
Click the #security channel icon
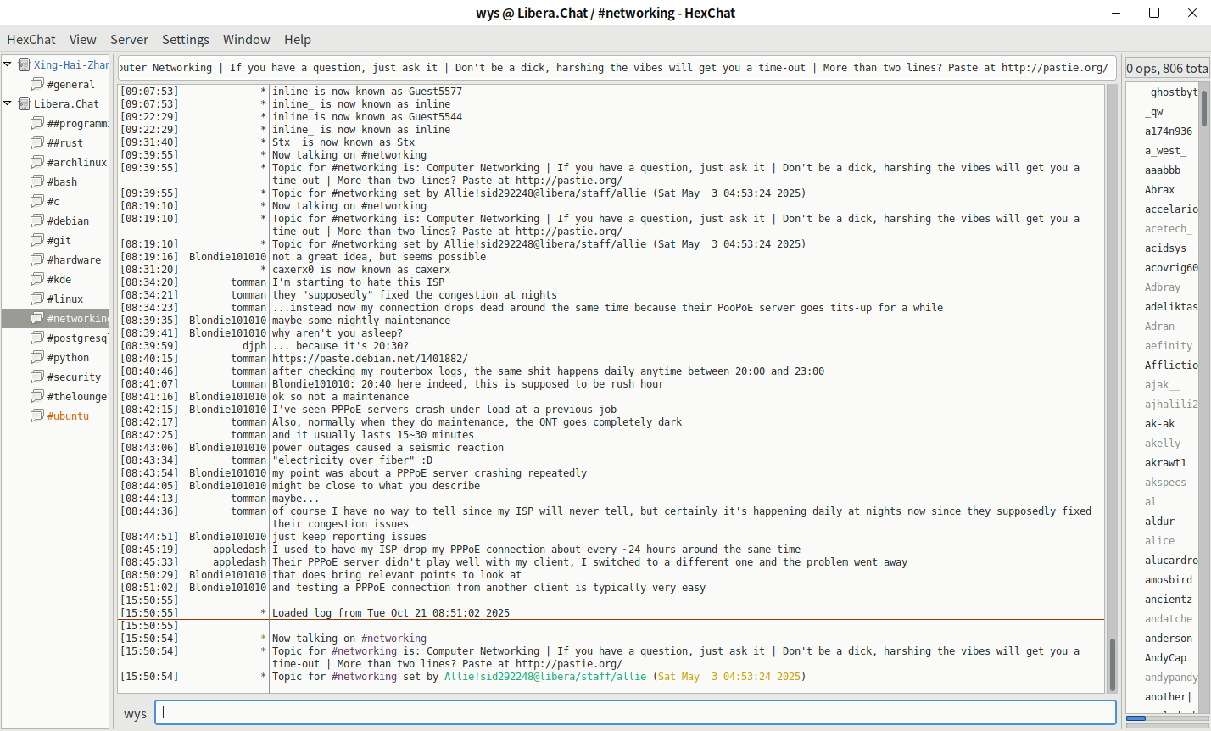(x=37, y=377)
